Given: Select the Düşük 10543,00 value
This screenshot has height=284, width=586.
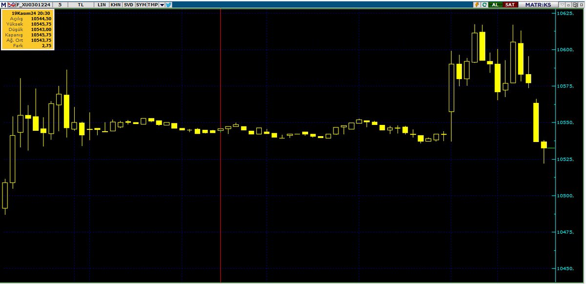Looking at the screenshot, I should click(41, 30).
